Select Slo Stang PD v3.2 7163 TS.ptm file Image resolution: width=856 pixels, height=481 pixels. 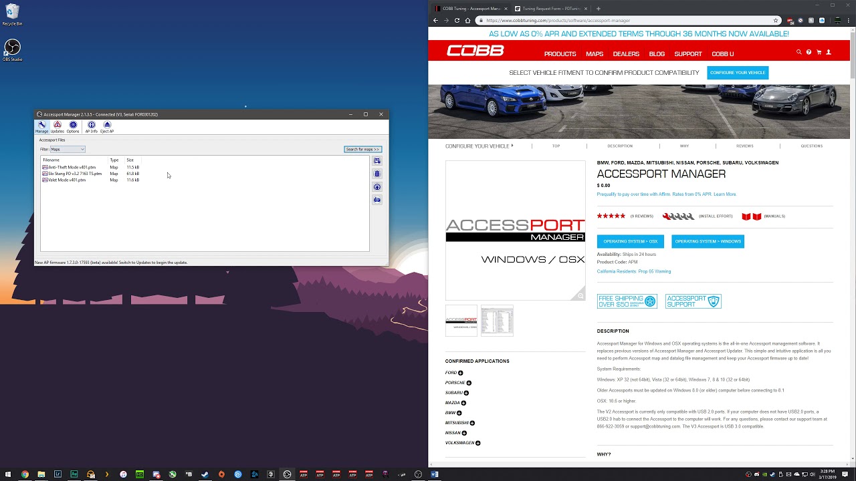[72, 174]
